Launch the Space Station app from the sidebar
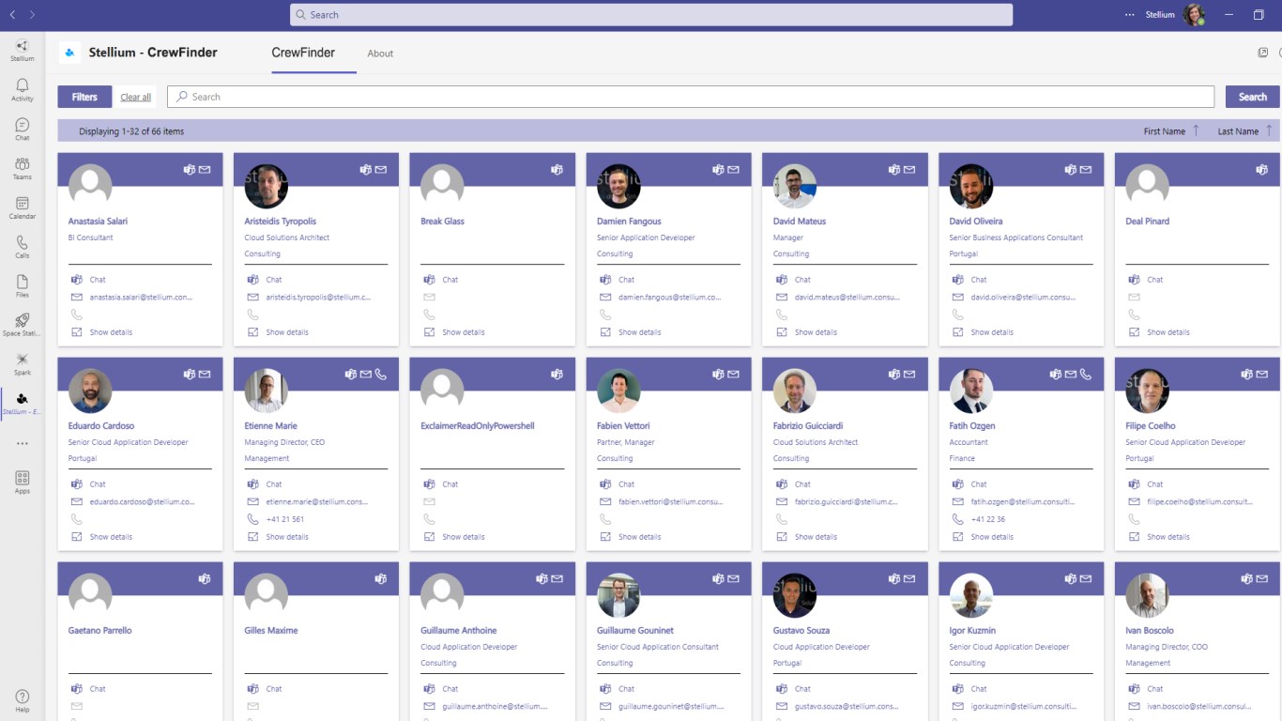 click(23, 326)
